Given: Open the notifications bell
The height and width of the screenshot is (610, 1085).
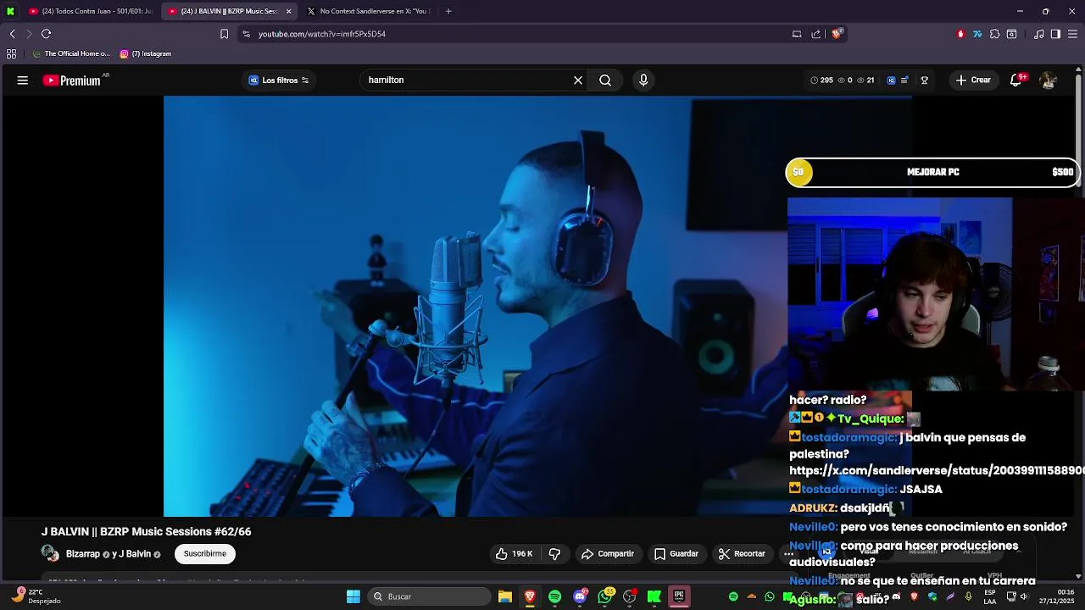Looking at the screenshot, I should (x=1016, y=80).
